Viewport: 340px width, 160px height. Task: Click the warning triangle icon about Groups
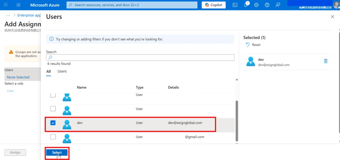11,52
